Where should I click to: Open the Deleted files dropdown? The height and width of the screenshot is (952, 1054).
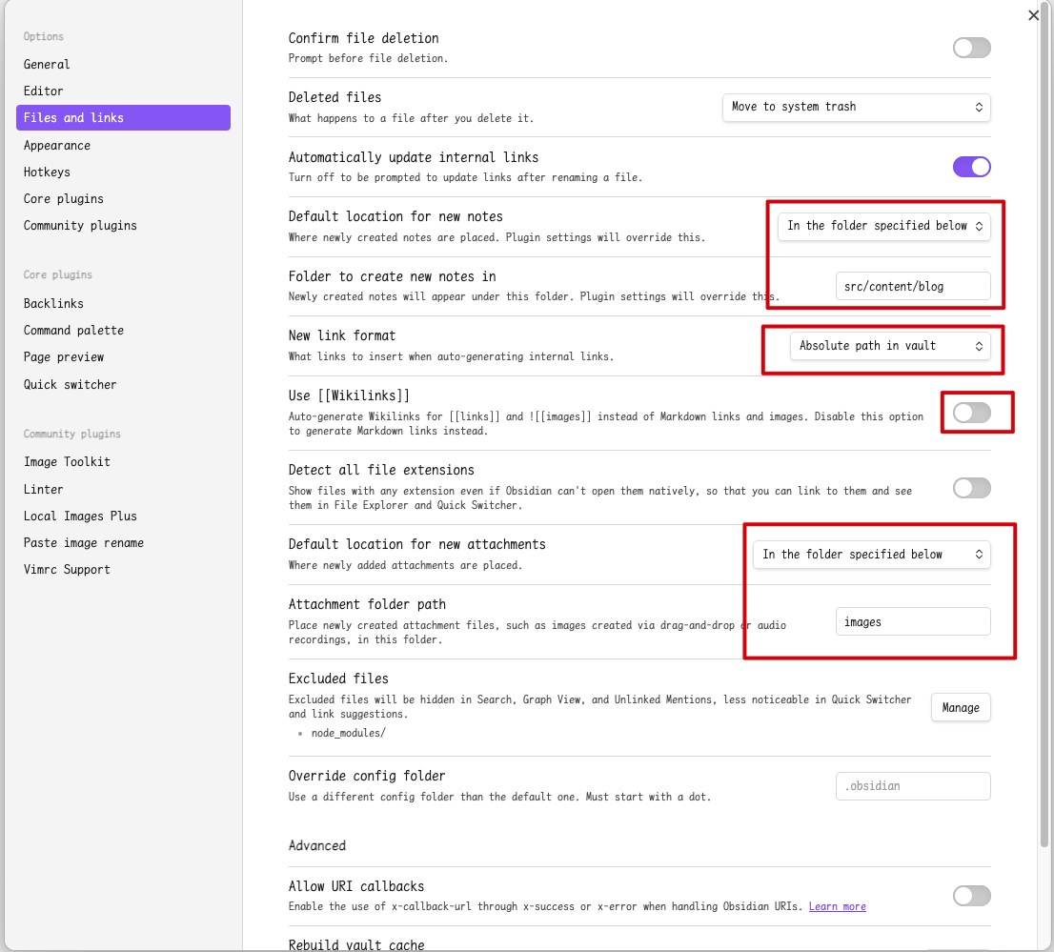[856, 107]
